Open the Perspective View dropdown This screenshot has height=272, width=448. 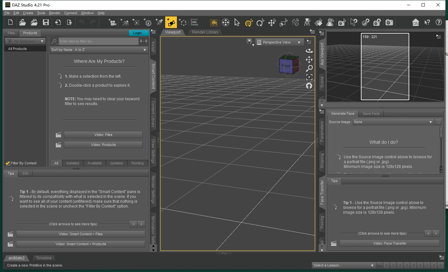[x=279, y=42]
